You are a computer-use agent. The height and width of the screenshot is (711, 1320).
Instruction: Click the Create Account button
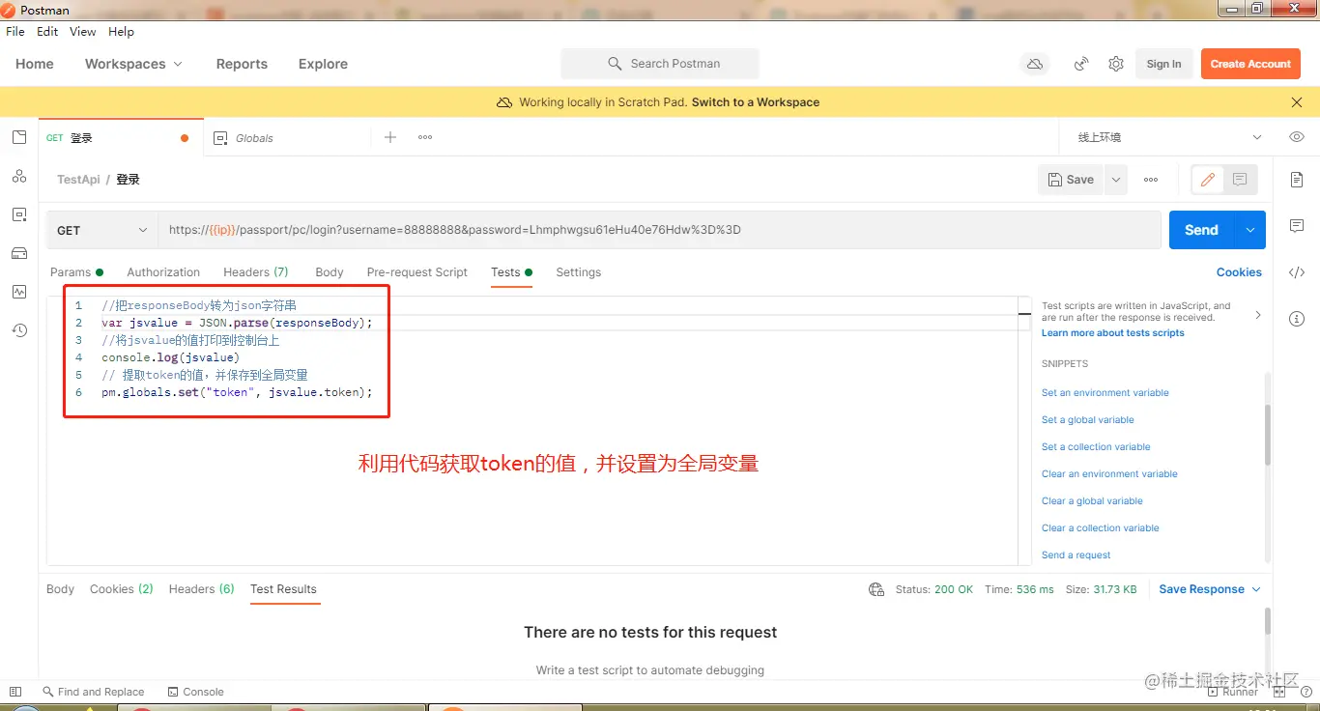tap(1250, 64)
